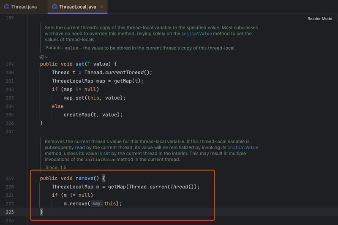Click the closing brace on line 223

click(x=41, y=212)
